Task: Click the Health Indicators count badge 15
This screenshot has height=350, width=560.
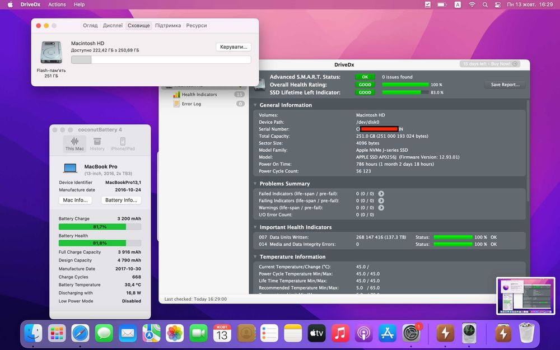Action: pyautogui.click(x=239, y=95)
